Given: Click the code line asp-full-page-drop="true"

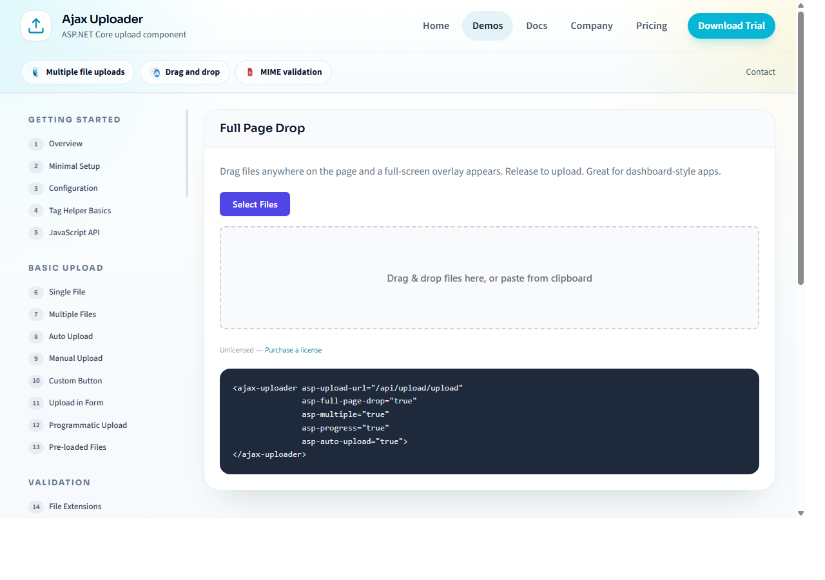Looking at the screenshot, I should (359, 401).
